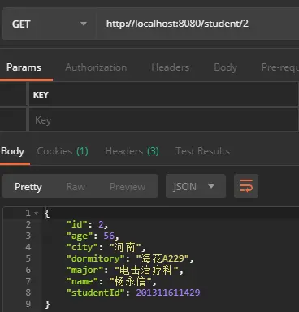Viewport: 299px width, 312px height.
Task: Click the age value 56
Action: pos(109,236)
